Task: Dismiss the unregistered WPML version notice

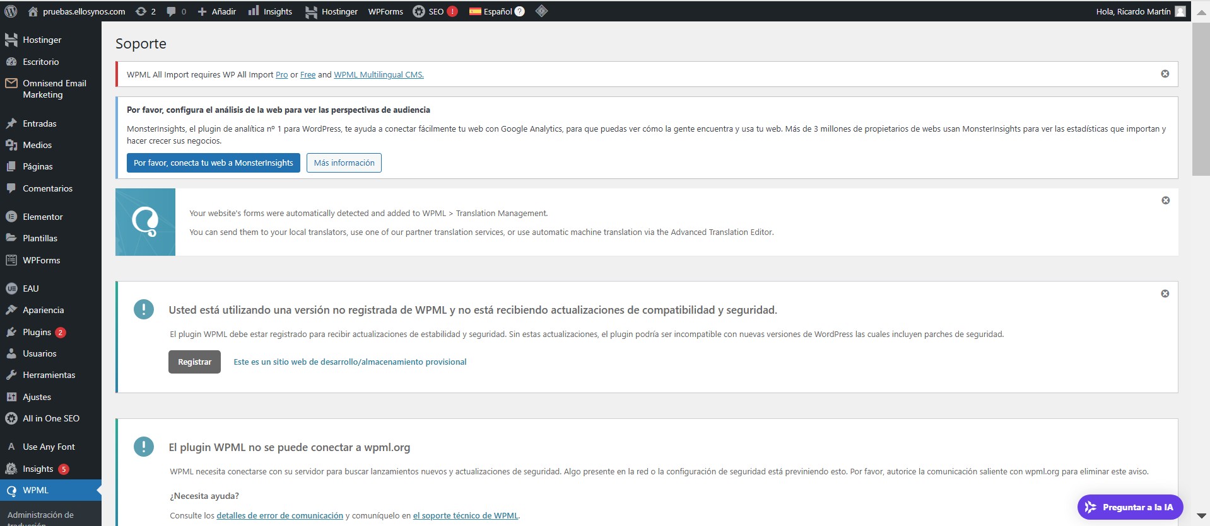Action: point(1165,294)
